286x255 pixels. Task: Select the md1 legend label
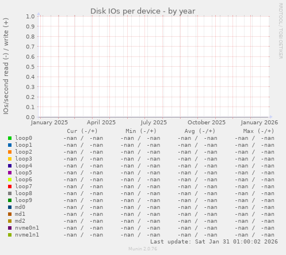20,214
